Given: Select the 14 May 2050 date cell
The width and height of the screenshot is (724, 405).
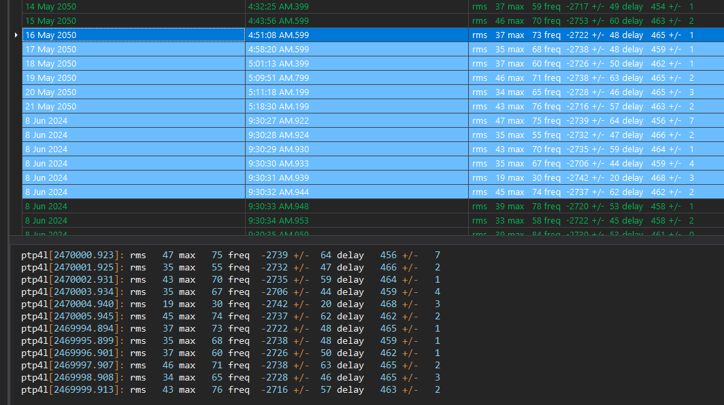Looking at the screenshot, I should [x=134, y=7].
